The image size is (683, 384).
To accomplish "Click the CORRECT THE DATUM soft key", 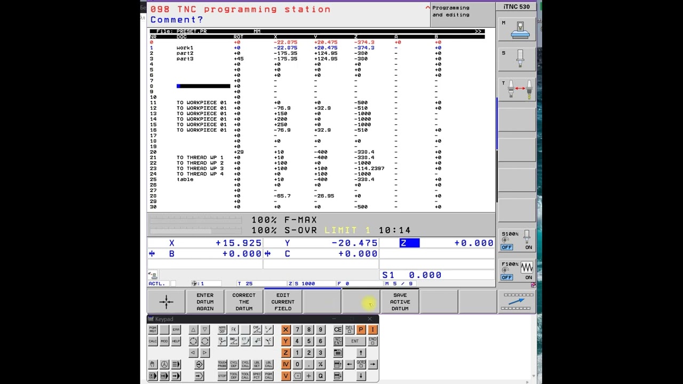I will tap(244, 302).
